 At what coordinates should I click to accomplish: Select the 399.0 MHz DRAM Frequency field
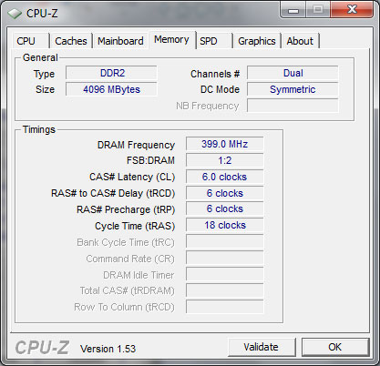click(225, 144)
